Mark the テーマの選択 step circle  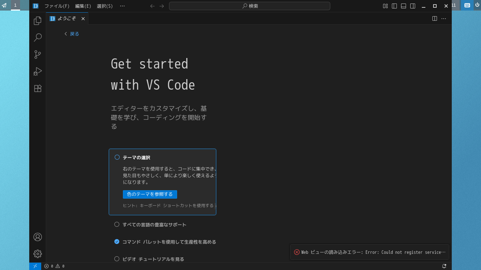[117, 157]
